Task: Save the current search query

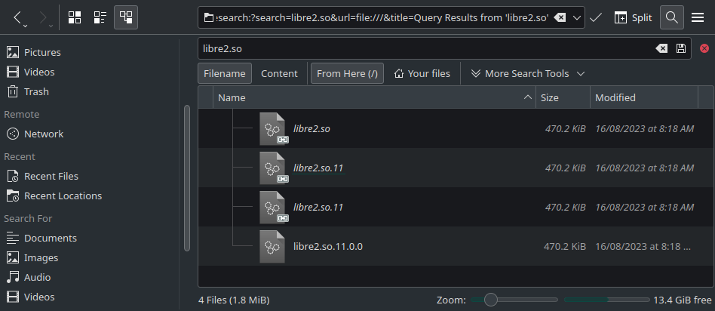Action: tap(681, 48)
